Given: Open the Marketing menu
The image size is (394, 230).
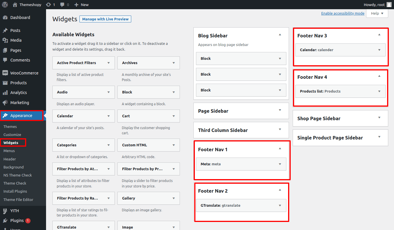Looking at the screenshot, I should pyautogui.click(x=20, y=103).
